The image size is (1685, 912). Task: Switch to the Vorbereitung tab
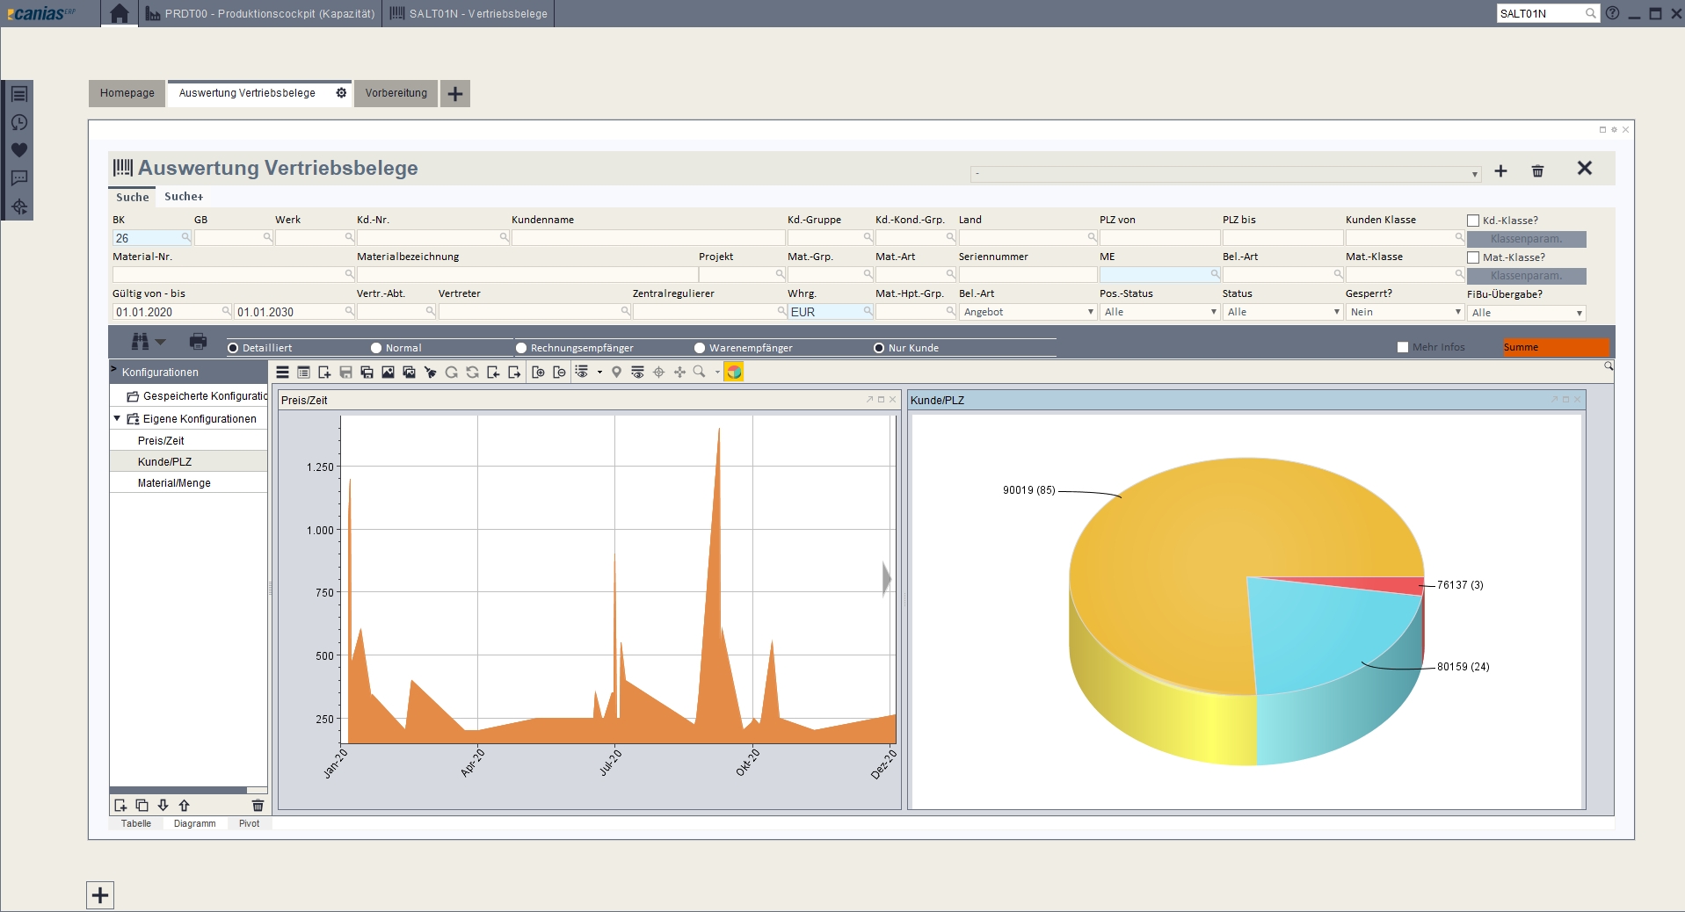click(396, 93)
